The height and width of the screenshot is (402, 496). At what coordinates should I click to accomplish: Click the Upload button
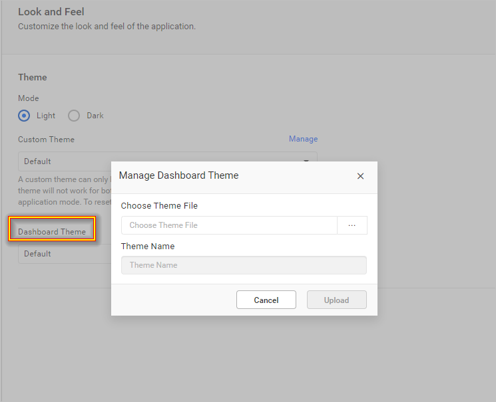click(336, 300)
